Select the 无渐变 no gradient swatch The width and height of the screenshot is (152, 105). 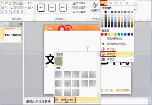coord(59,61)
